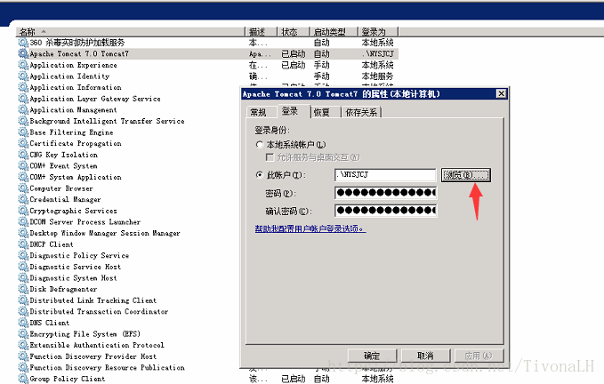The width and height of the screenshot is (604, 384).
Task: Click gear icon beside Cryptographic Services
Action: [x=23, y=211]
